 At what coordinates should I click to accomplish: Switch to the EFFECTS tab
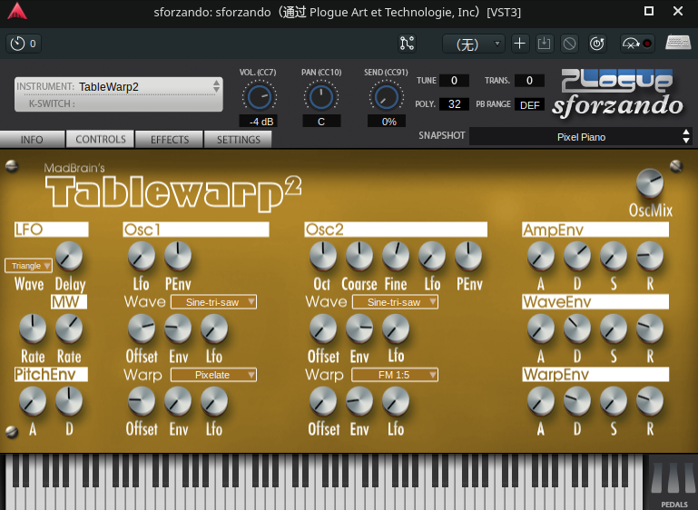(169, 140)
